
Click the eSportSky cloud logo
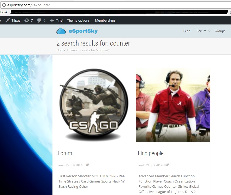pos(61,31)
